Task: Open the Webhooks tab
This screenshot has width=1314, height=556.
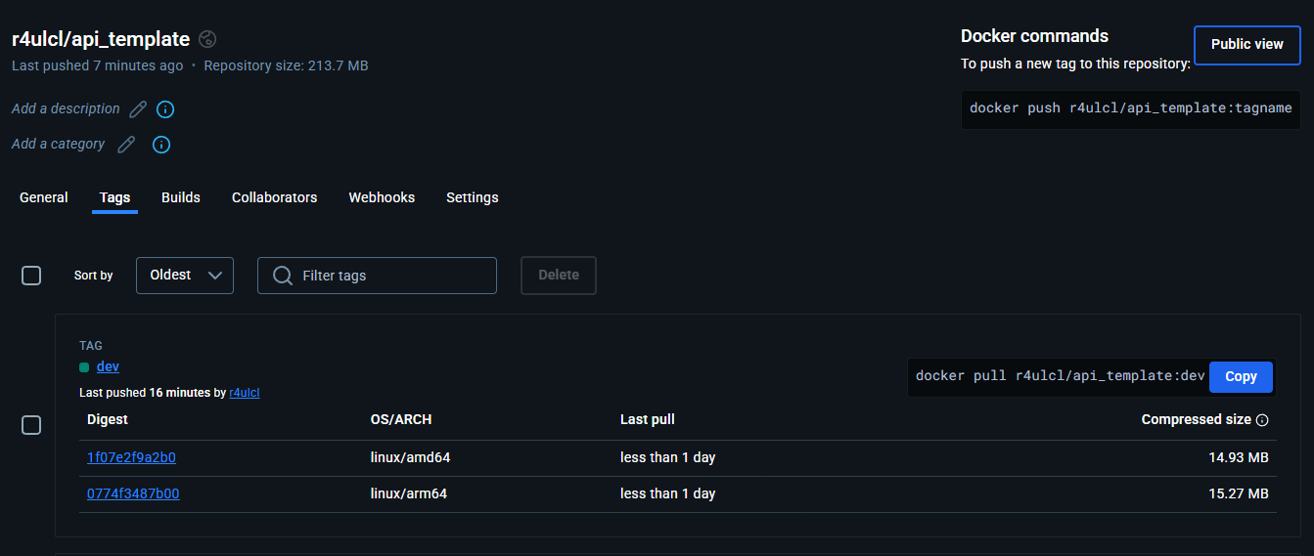Action: click(x=382, y=197)
